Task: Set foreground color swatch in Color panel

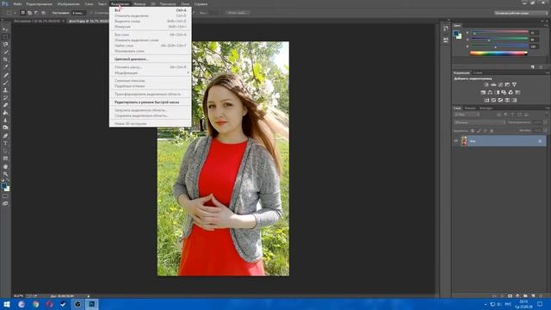Action: click(456, 34)
